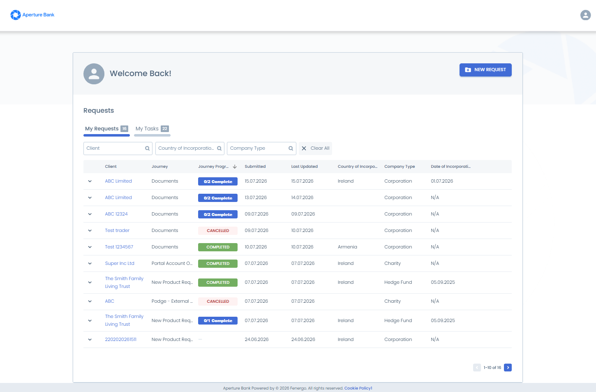Click the 0/2 Complete badge in ABC 12324 row

tap(218, 214)
